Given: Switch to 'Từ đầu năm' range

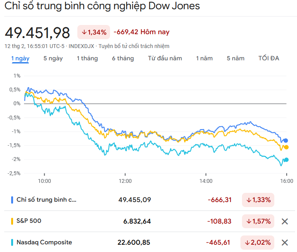Looking at the screenshot, I should pos(165,58).
